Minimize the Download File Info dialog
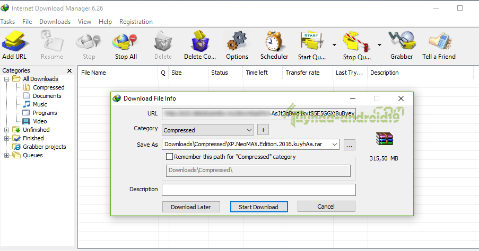The image size is (479, 251). (x=353, y=98)
